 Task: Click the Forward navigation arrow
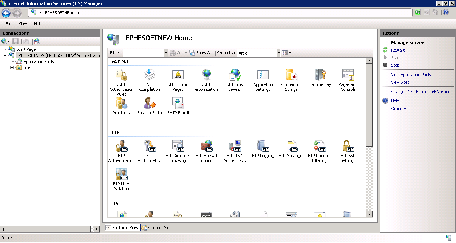click(17, 13)
